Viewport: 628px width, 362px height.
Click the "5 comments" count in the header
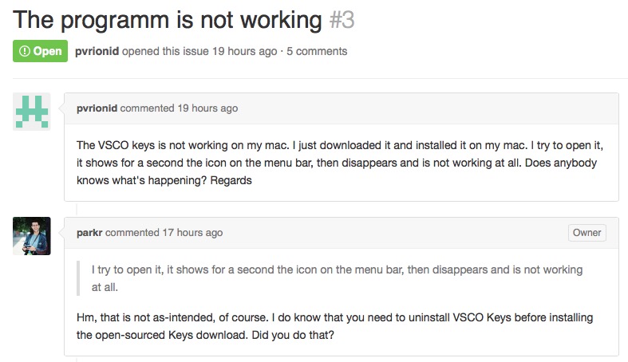(317, 51)
